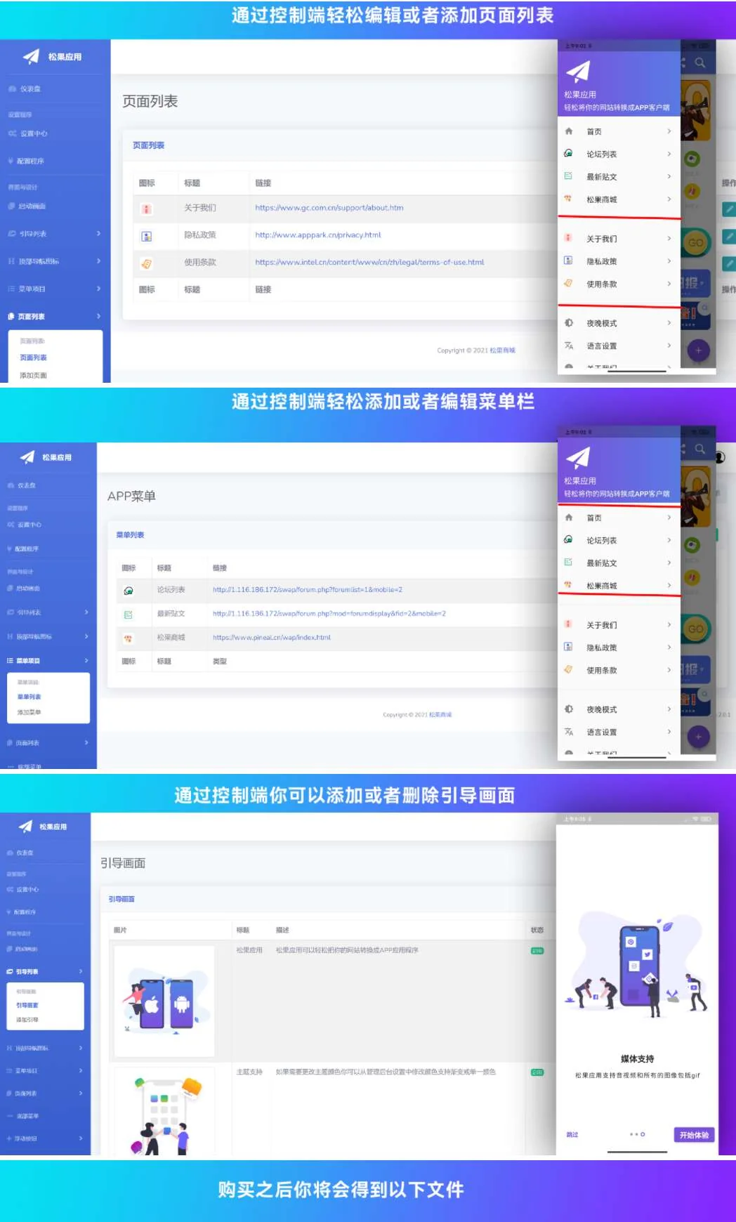Click 使用条款 row icon in 页面列表 table
Viewport: 736px width, 1222px height.
tap(147, 264)
